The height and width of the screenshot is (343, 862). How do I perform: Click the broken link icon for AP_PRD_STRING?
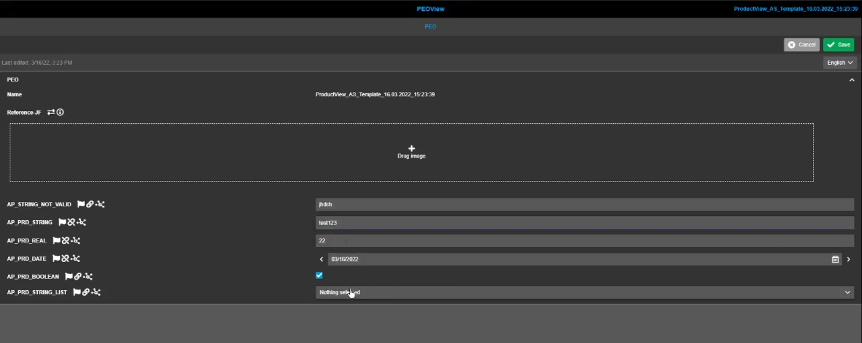click(x=71, y=222)
